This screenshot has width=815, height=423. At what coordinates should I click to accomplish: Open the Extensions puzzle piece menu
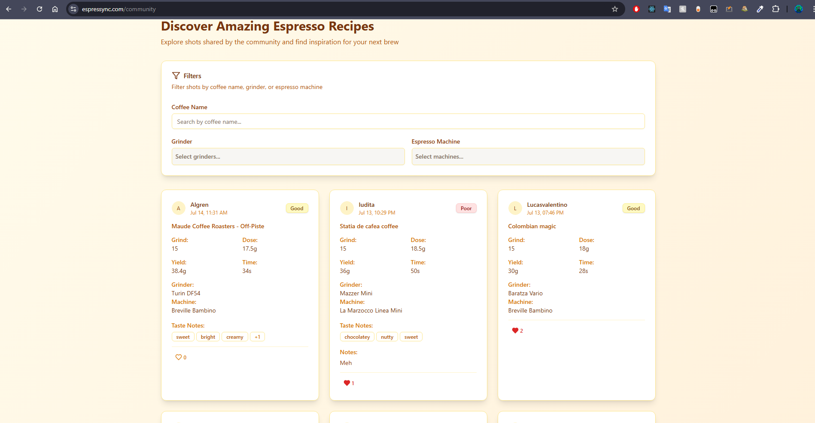pos(775,9)
